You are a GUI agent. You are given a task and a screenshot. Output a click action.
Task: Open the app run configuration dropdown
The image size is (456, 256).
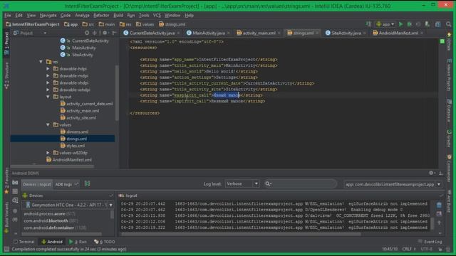tap(385, 24)
